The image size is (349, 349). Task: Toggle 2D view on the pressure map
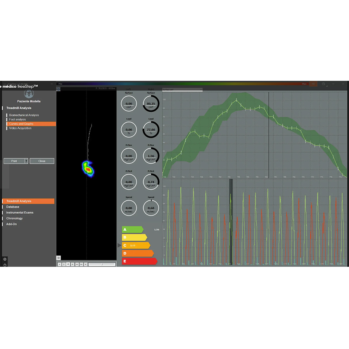click(59, 257)
